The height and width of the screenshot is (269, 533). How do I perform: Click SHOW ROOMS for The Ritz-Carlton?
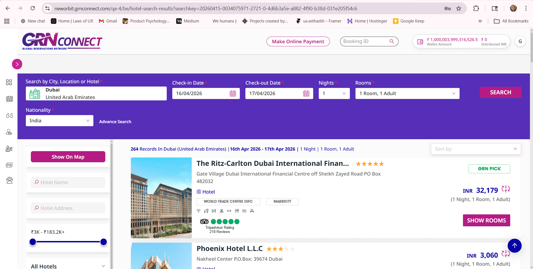pos(486,220)
